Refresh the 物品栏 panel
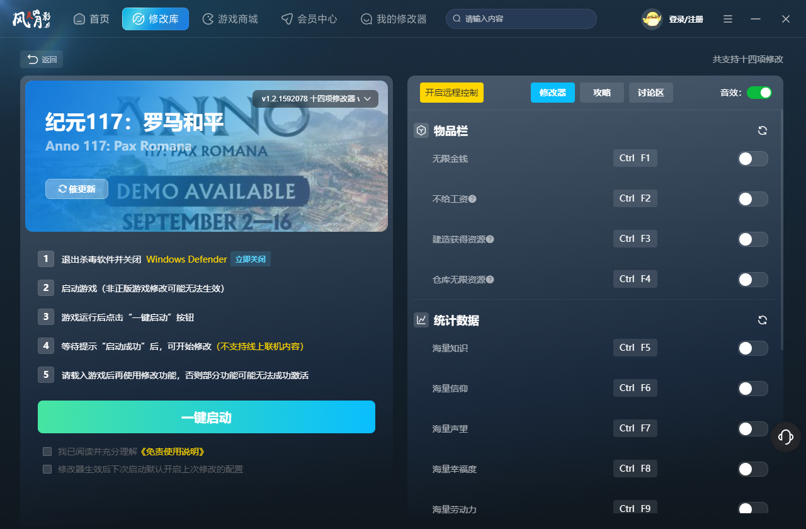Image resolution: width=806 pixels, height=529 pixels. pyautogui.click(x=762, y=130)
